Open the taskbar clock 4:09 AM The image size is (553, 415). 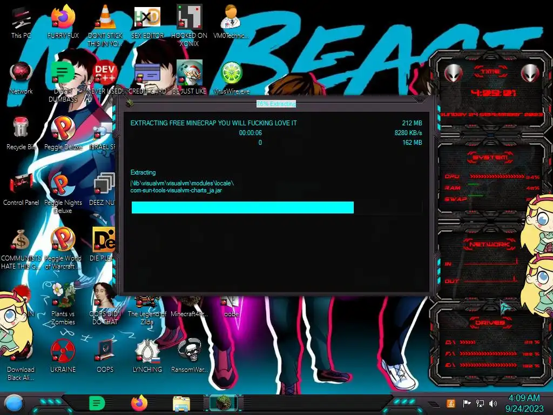point(524,403)
